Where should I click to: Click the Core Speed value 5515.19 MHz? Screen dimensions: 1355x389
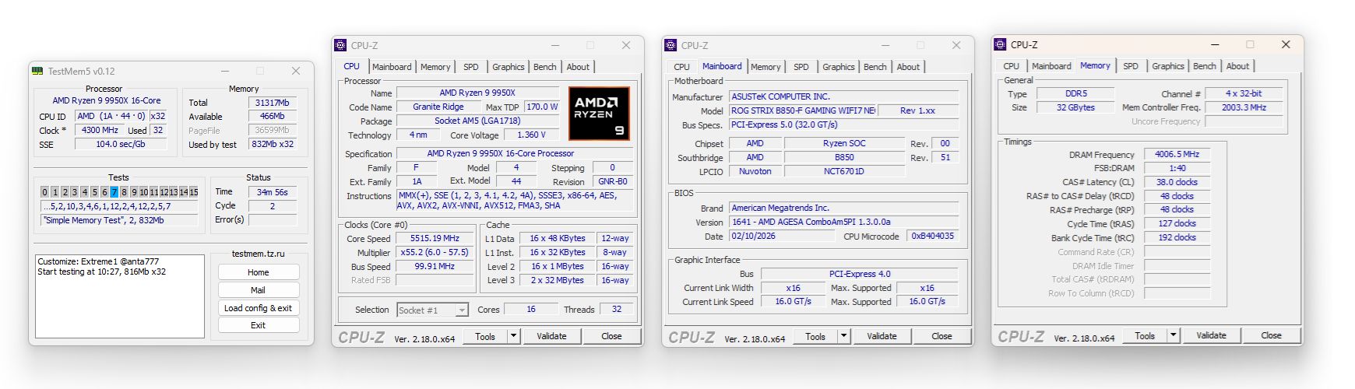pos(435,238)
